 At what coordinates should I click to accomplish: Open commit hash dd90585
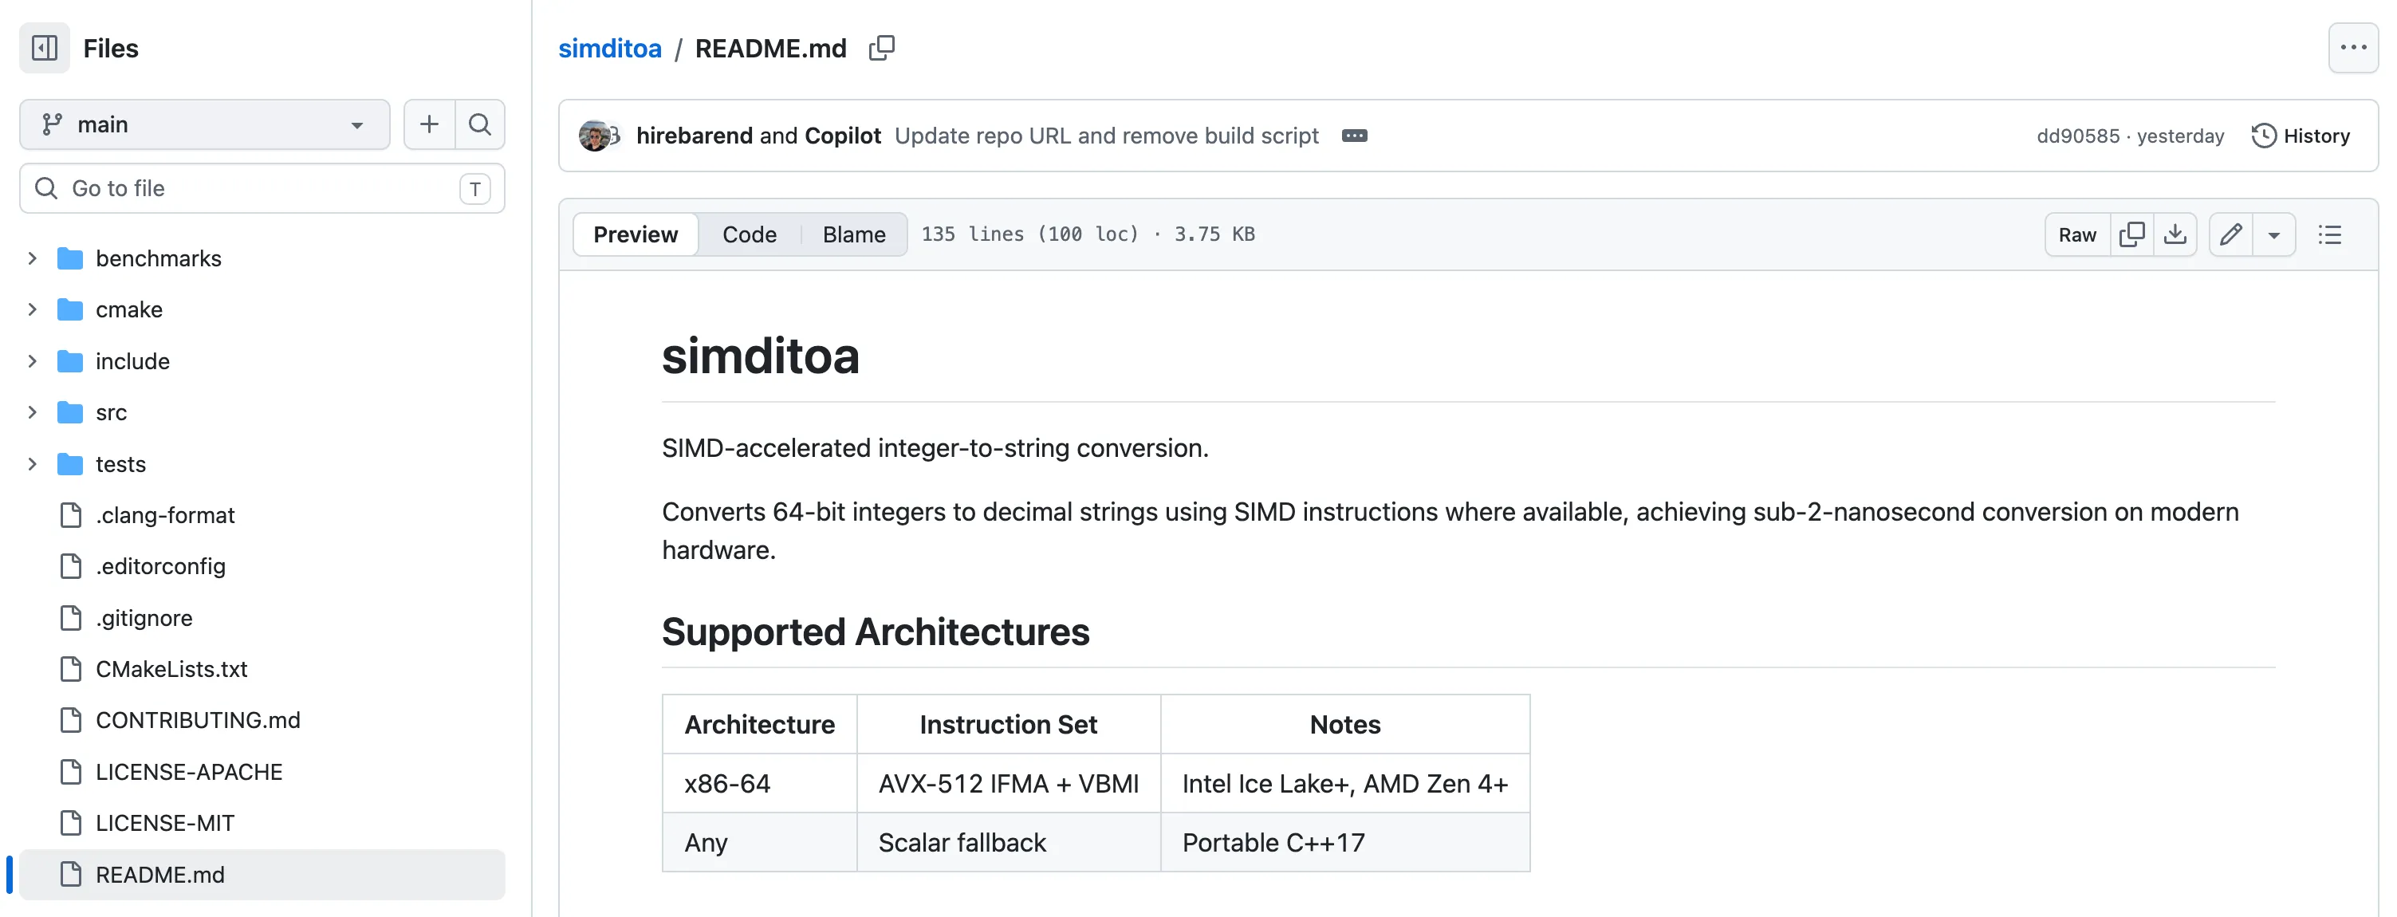tap(2078, 136)
